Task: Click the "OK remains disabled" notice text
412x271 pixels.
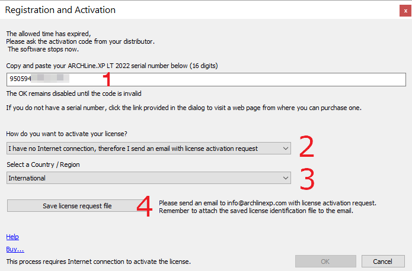Action: coord(74,93)
